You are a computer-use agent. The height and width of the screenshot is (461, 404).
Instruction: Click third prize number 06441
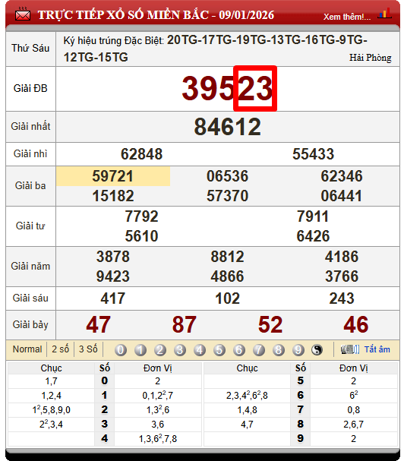point(342,196)
